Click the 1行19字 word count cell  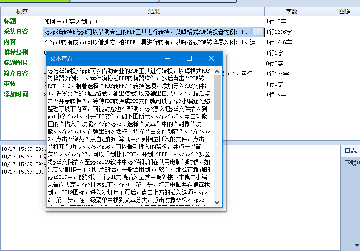276,94
